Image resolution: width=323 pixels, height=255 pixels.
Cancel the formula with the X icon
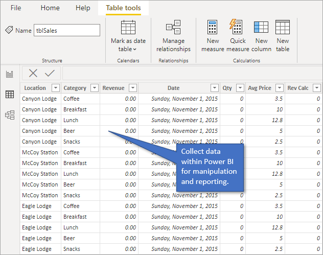click(33, 73)
